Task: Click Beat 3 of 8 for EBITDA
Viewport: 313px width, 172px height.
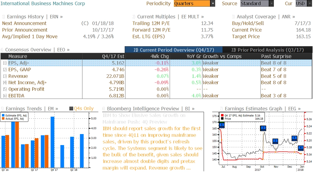Action: tap(274, 96)
